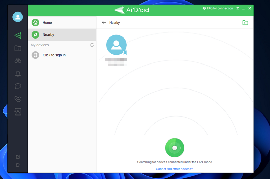The height and width of the screenshot is (179, 270).
Task: Click to sign in under My devices
Action: tap(54, 55)
